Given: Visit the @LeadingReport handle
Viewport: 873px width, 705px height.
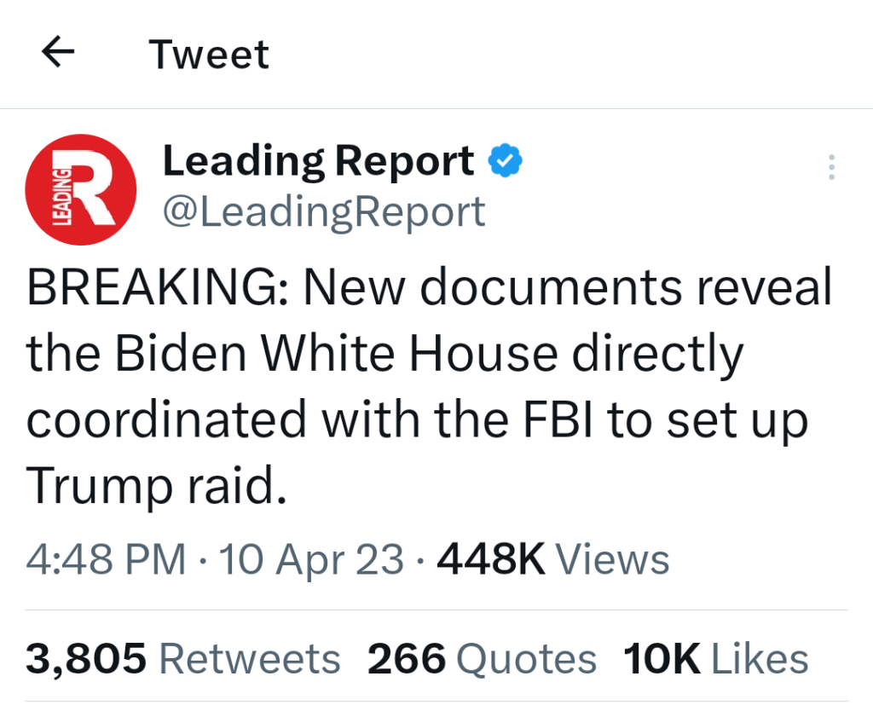Looking at the screenshot, I should click(324, 211).
